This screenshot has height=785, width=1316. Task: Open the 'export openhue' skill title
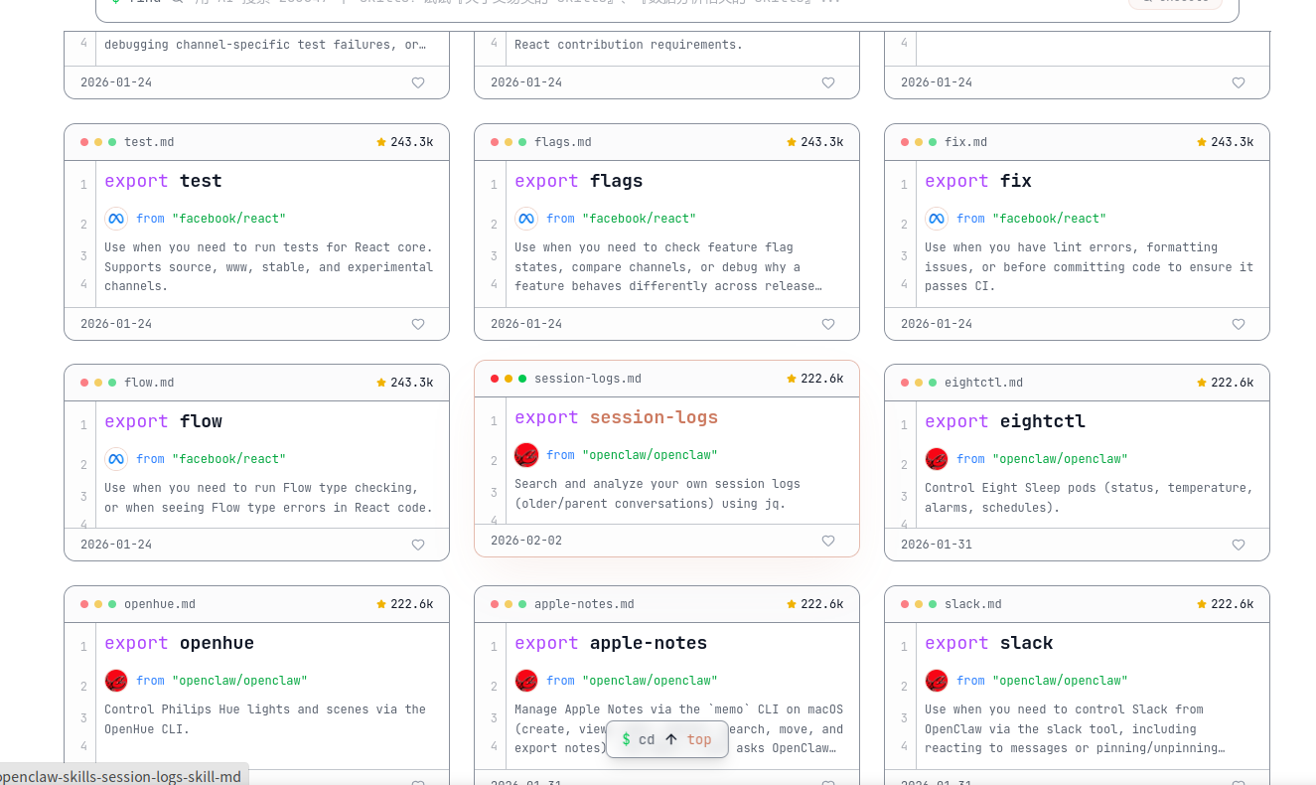click(179, 643)
